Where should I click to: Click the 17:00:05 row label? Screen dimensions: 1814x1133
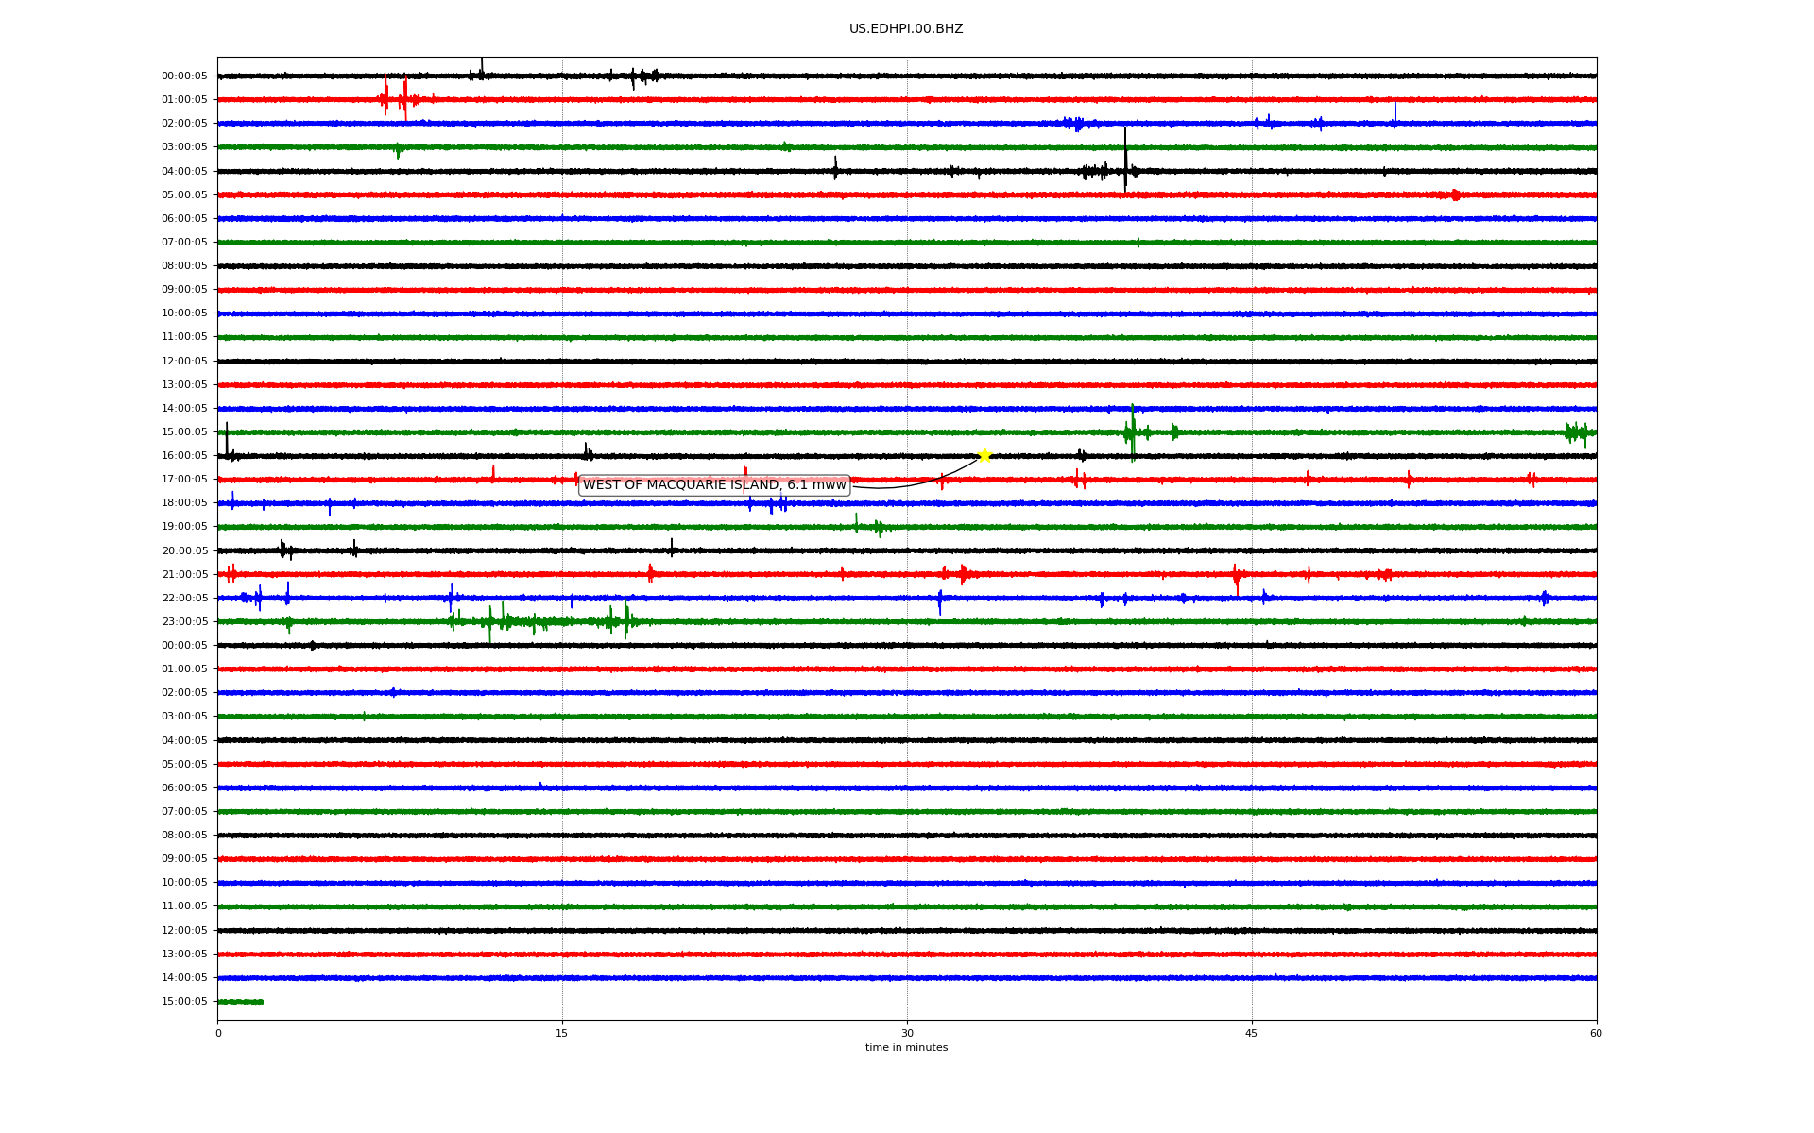pyautogui.click(x=184, y=480)
